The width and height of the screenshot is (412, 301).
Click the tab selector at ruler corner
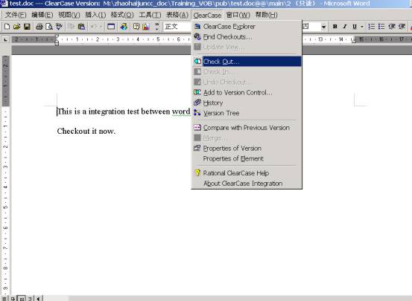point(5,39)
